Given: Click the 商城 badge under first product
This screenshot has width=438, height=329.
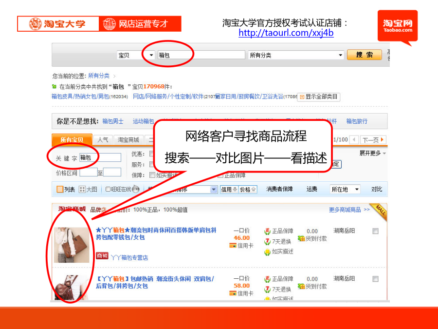Looking at the screenshot, I should coord(102,256).
